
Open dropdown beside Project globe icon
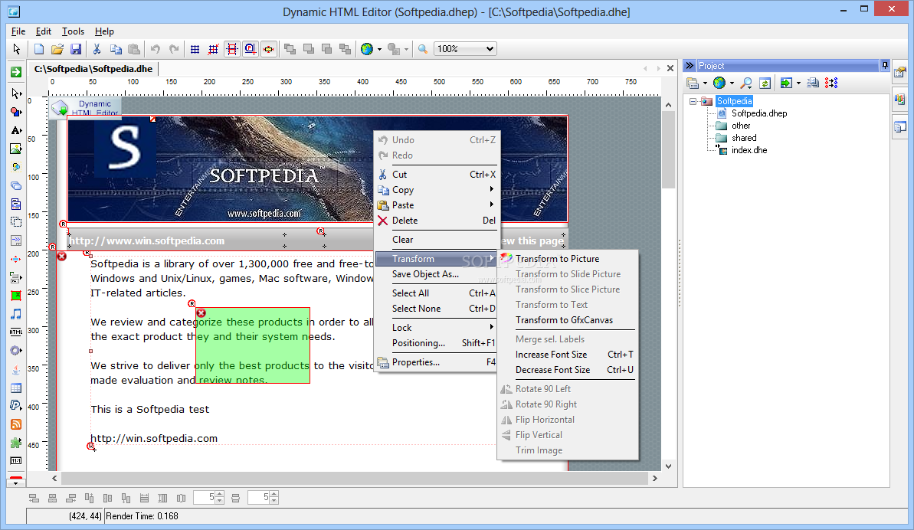coord(732,83)
